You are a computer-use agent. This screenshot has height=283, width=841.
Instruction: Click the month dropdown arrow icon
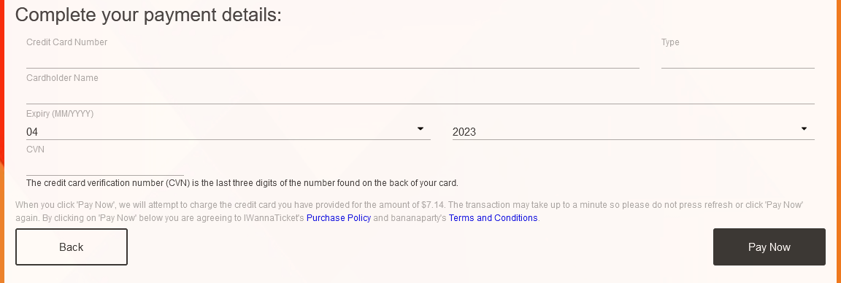(x=420, y=128)
